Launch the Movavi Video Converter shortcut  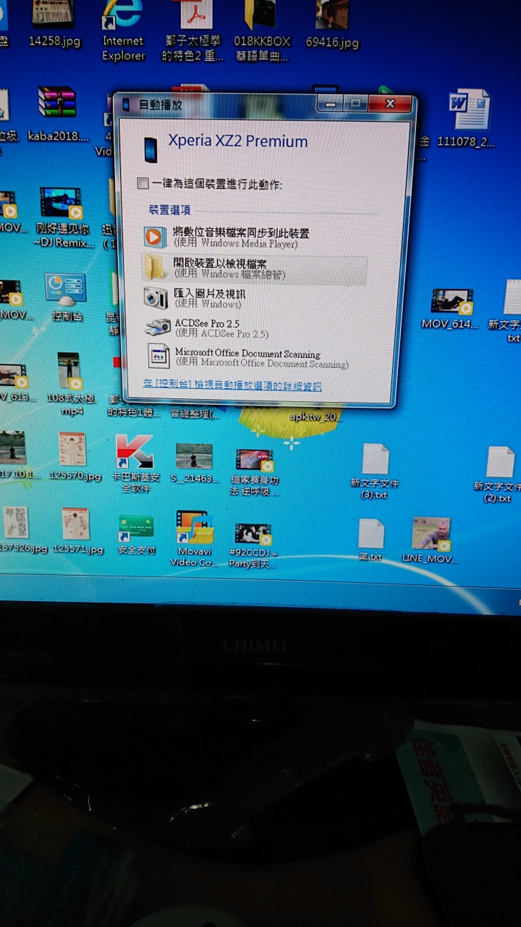click(193, 538)
